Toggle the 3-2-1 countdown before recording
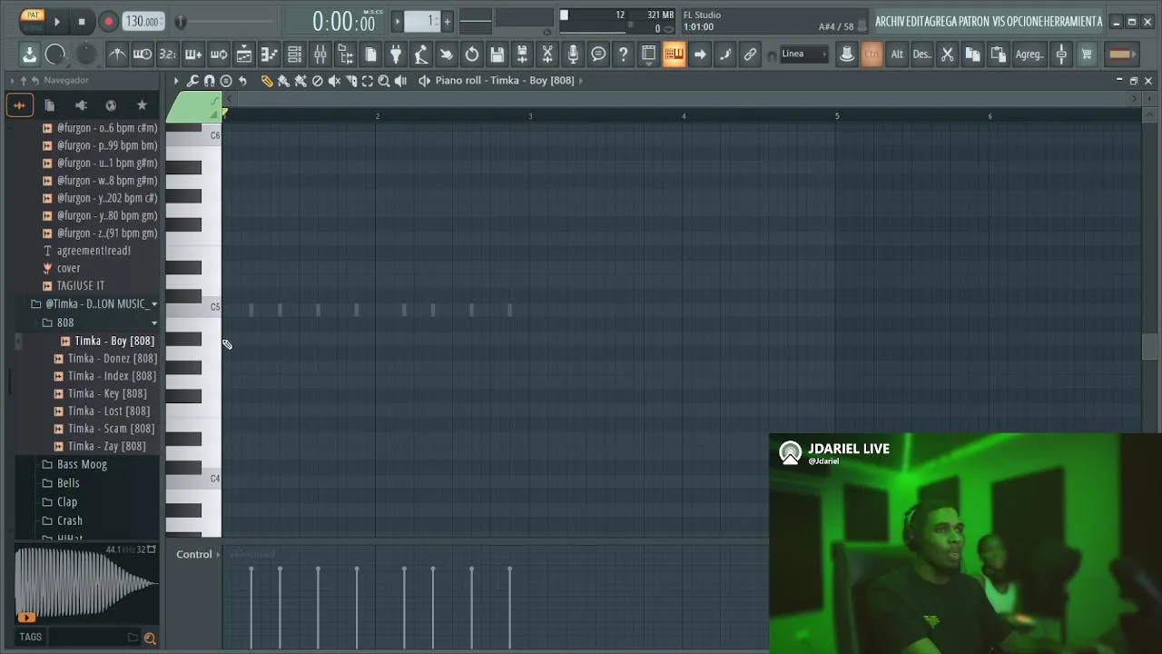1162x654 pixels. 168,54
